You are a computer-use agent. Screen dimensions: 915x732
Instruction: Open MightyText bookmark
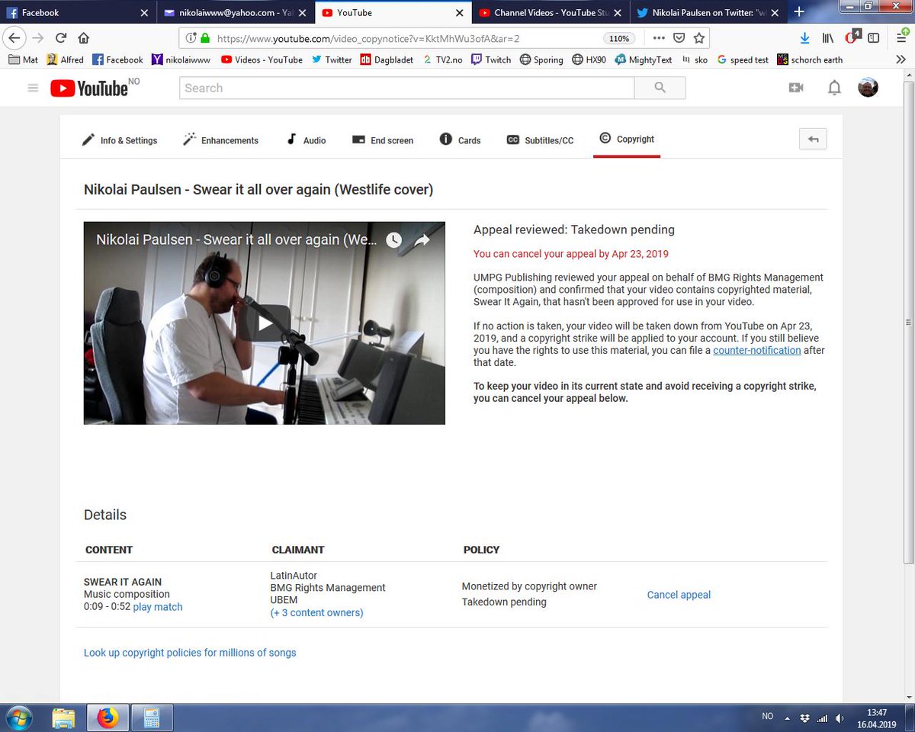[x=644, y=59]
